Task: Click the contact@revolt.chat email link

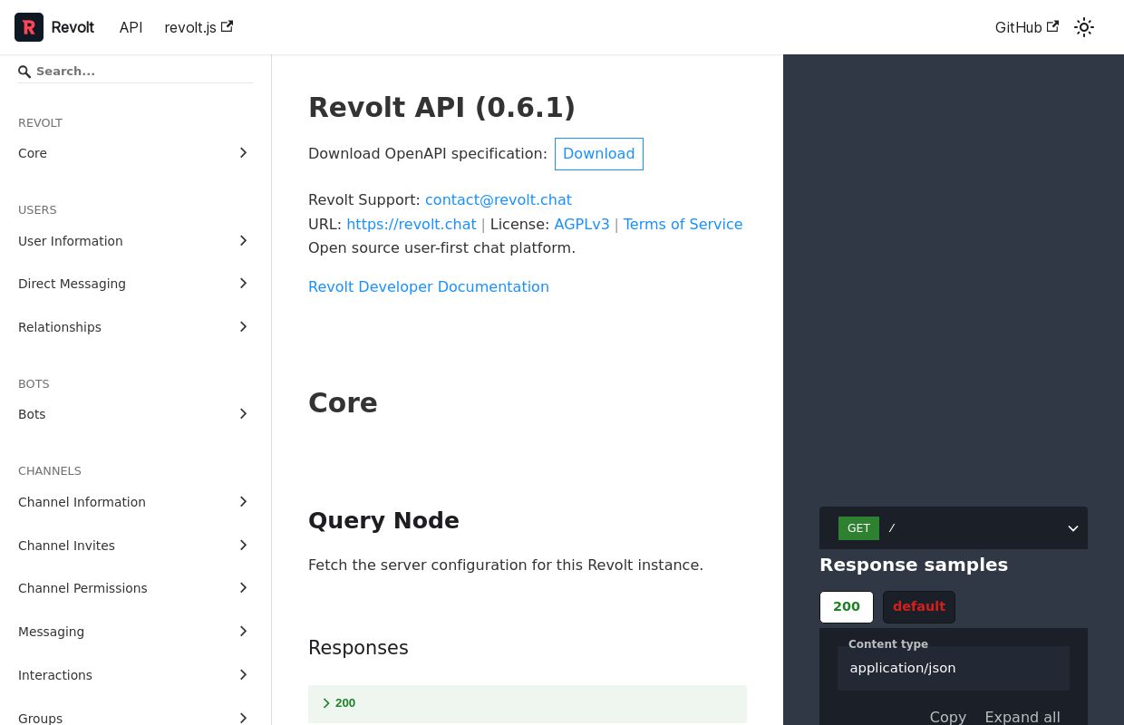Action: [x=499, y=199]
